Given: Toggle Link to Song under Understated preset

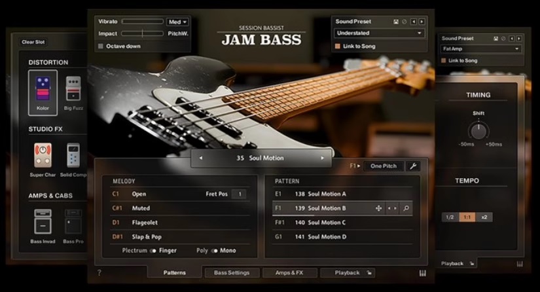Looking at the screenshot, I should tap(338, 46).
